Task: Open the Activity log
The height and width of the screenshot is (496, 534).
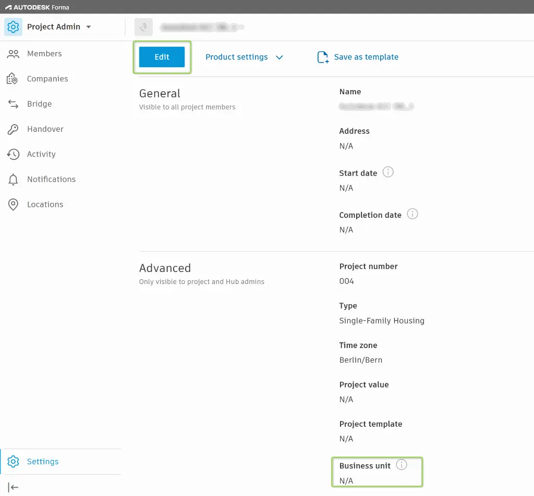Action: click(x=41, y=154)
